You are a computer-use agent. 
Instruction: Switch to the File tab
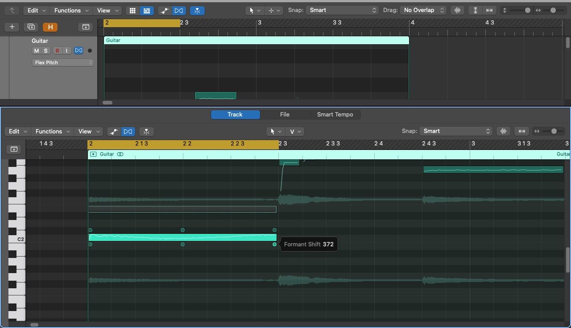tap(285, 114)
